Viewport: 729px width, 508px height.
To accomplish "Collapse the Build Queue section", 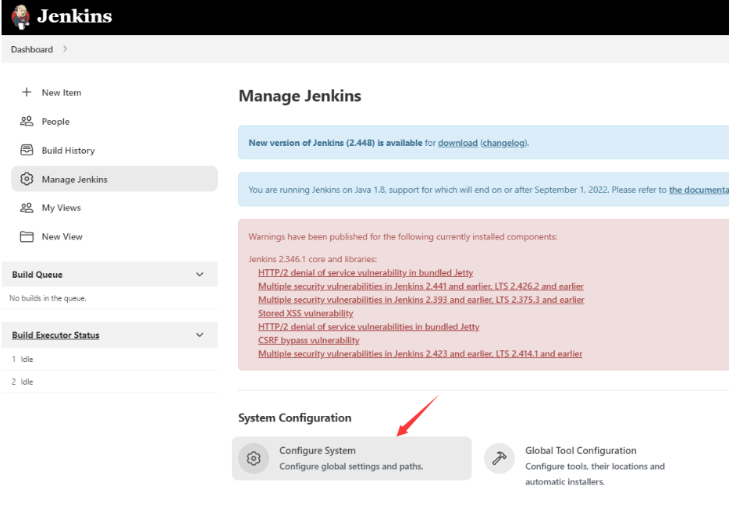I will click(200, 275).
